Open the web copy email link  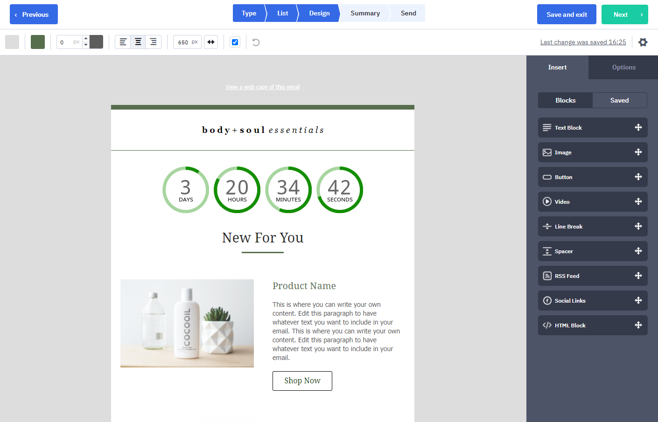tap(263, 87)
